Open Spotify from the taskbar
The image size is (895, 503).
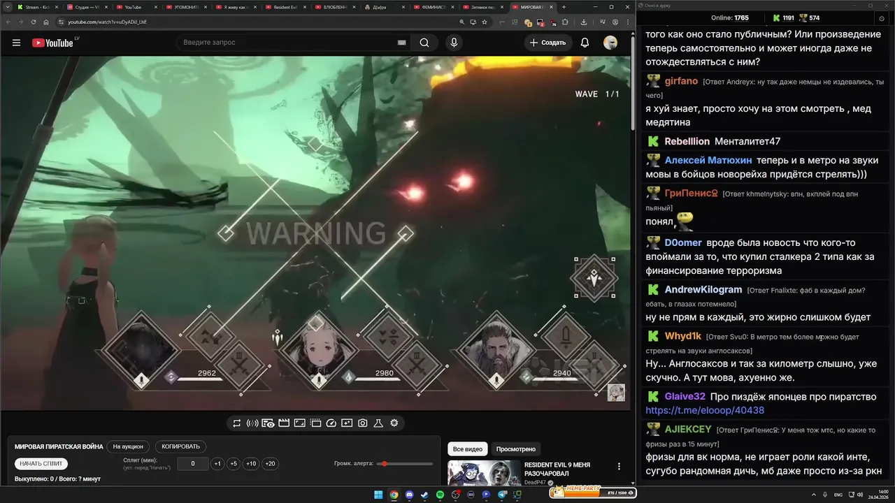click(x=440, y=495)
